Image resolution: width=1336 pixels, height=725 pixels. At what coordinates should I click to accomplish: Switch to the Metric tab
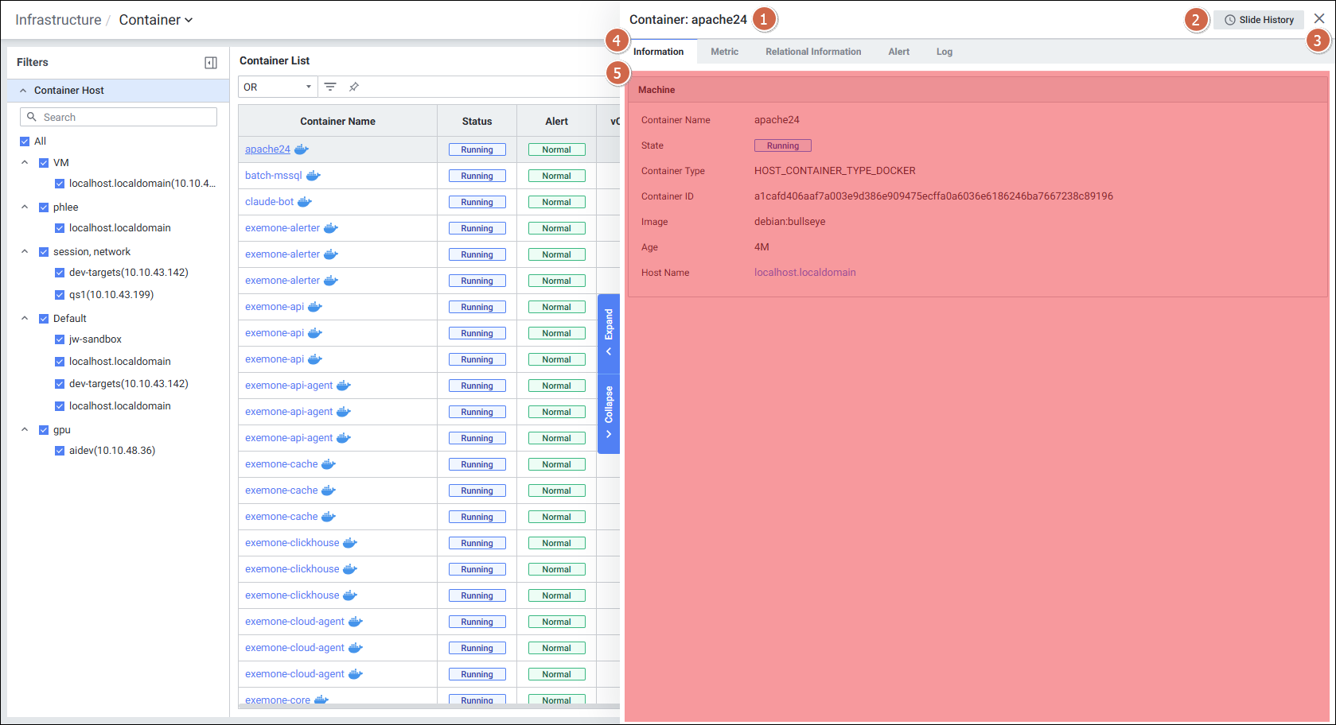(x=724, y=52)
